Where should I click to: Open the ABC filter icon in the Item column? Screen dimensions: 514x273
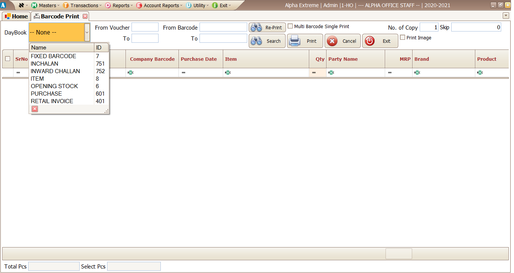[228, 72]
